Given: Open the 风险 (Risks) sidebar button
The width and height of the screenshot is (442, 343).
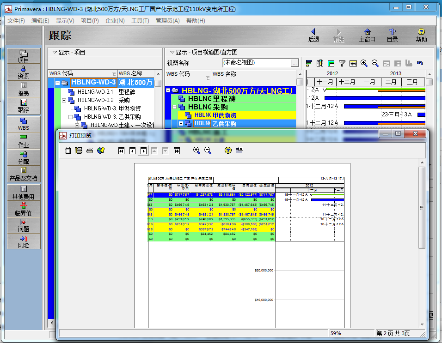Looking at the screenshot, I should pos(24,241).
